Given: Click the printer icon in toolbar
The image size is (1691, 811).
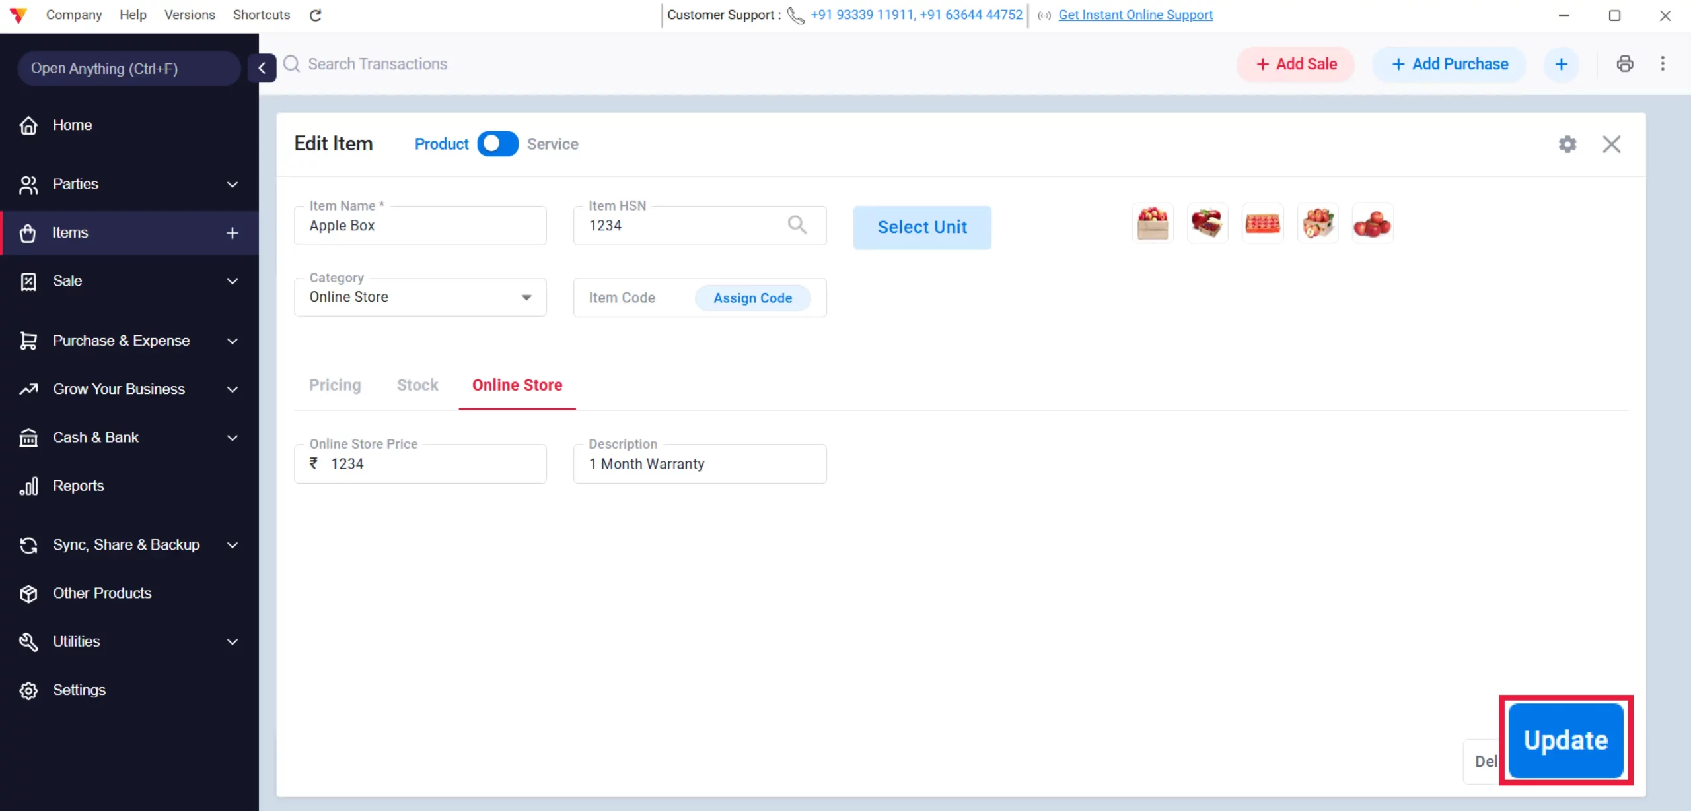Looking at the screenshot, I should coord(1625,64).
